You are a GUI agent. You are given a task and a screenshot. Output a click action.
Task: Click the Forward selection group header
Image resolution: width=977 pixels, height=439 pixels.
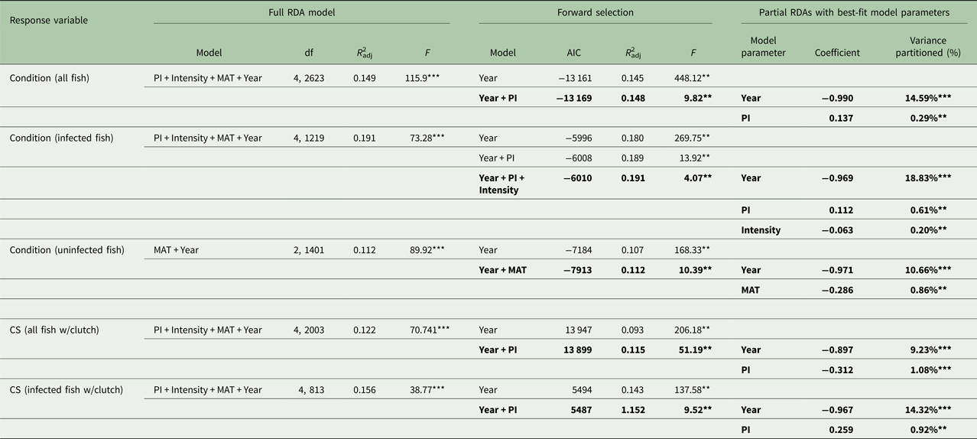595,13
